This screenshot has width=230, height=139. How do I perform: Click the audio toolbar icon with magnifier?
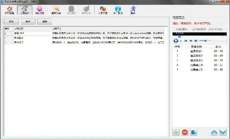click(56, 10)
